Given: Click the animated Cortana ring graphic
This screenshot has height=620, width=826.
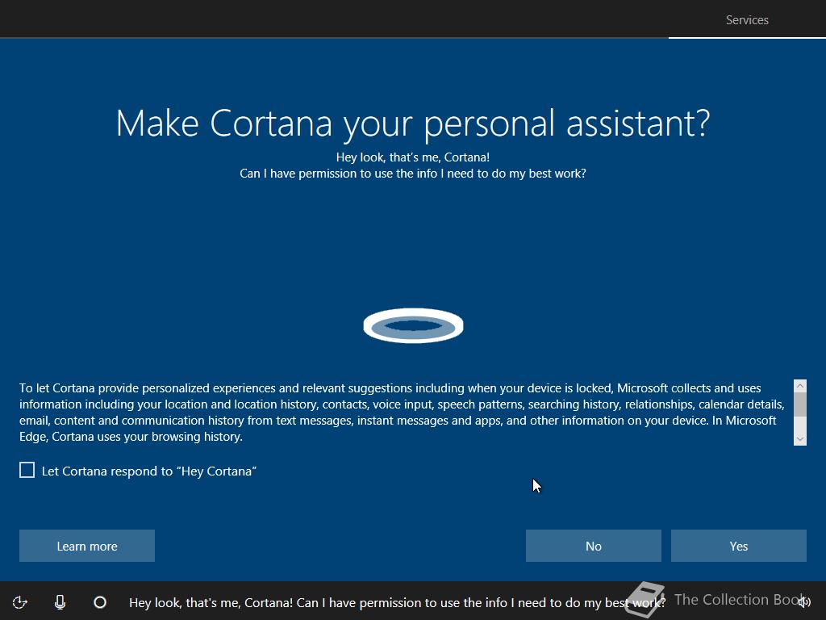Looking at the screenshot, I should pyautogui.click(x=413, y=326).
